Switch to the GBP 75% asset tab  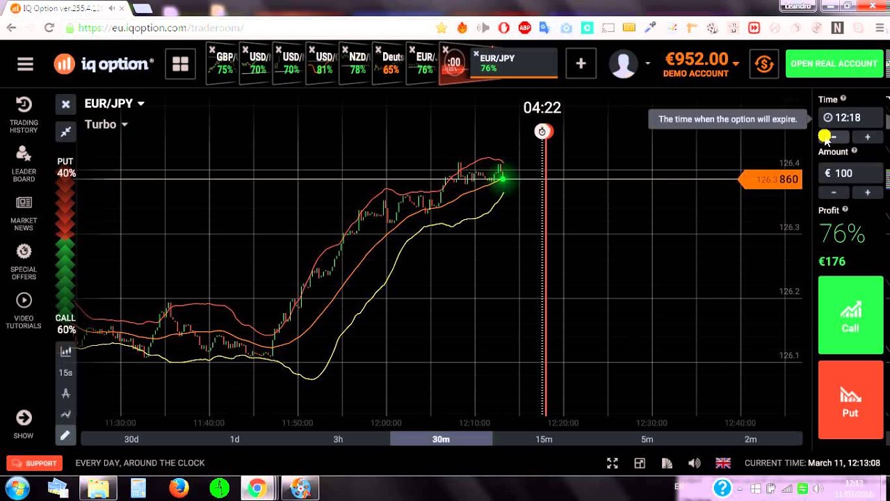click(222, 64)
